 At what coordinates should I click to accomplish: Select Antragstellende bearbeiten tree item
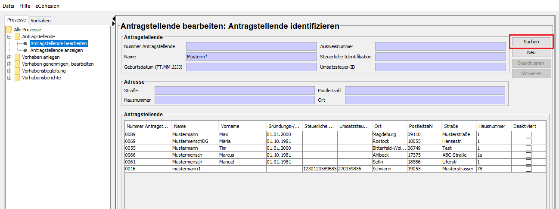pos(59,43)
